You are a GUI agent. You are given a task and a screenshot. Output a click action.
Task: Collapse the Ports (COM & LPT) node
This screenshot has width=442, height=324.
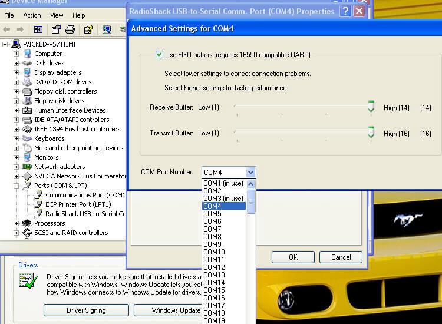[16, 186]
